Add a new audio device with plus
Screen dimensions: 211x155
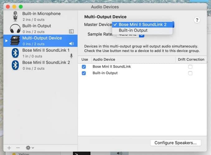click(x=9, y=148)
